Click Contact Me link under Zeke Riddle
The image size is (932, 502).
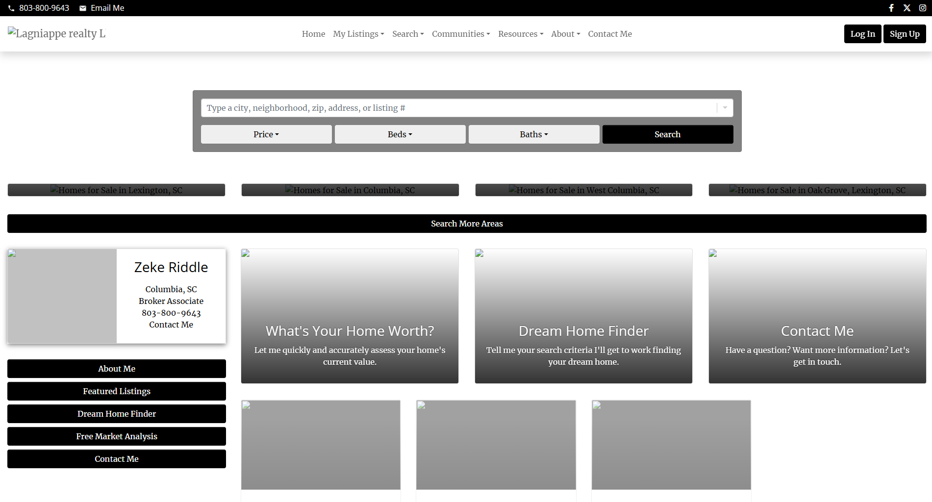pos(171,325)
